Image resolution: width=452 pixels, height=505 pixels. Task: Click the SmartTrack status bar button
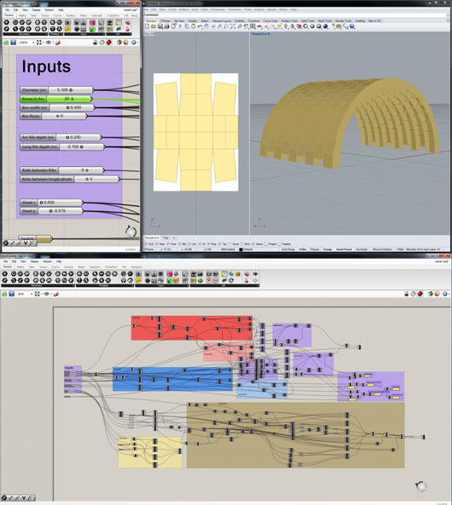[x=344, y=250]
